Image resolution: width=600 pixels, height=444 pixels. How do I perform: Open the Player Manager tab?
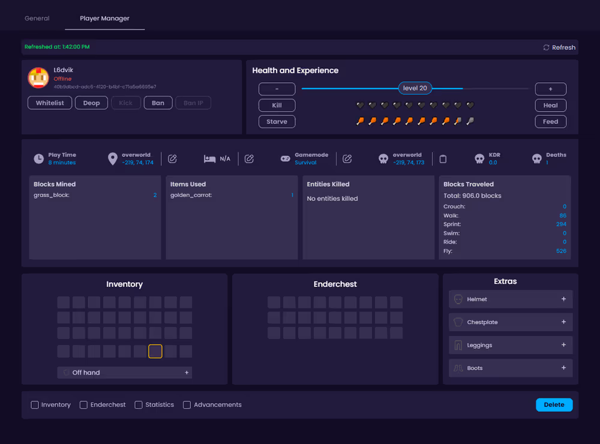[x=104, y=19]
